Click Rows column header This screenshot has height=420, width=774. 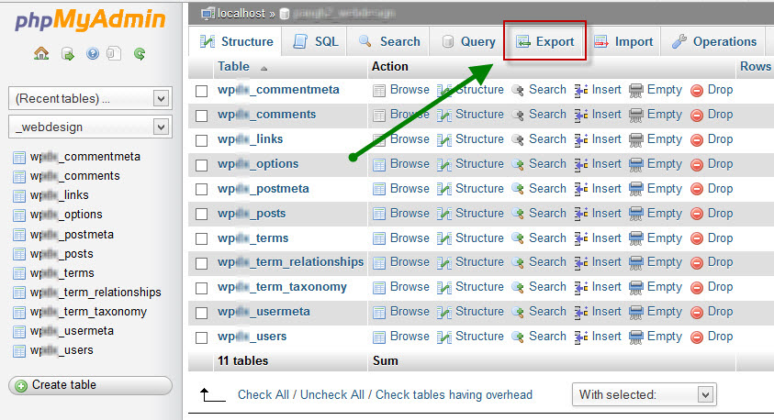(x=756, y=67)
